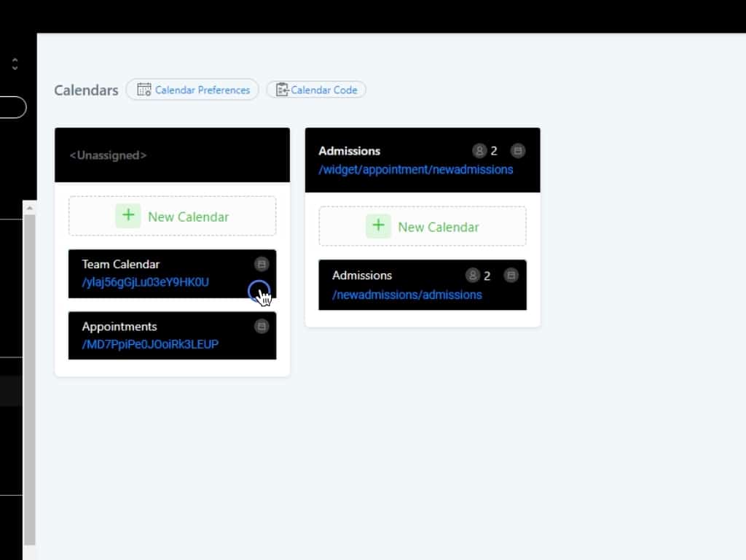Click the green plus icon under Unassigned
Image resolution: width=746 pixels, height=560 pixels.
[x=128, y=216]
